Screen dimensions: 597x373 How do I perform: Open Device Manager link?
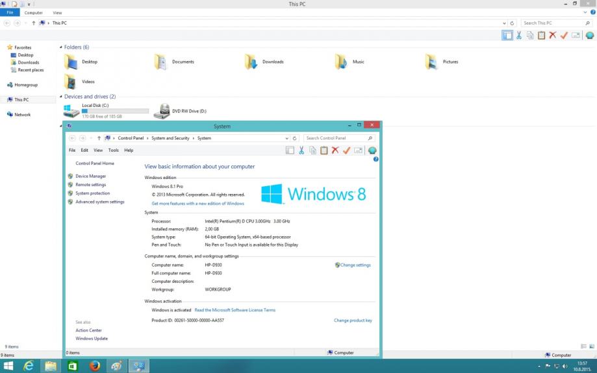pos(90,176)
